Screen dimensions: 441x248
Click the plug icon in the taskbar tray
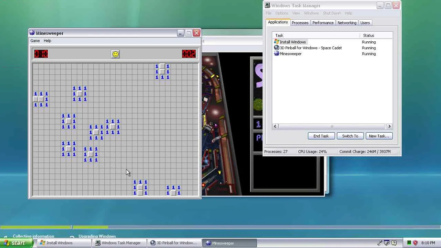pos(380,243)
